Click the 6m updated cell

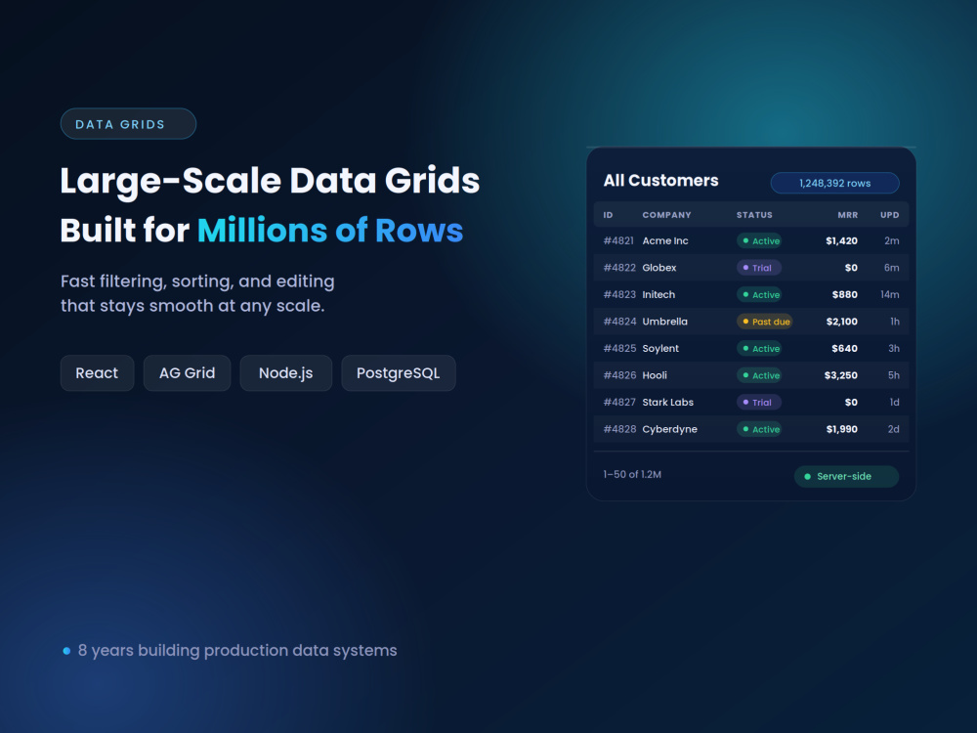pos(892,268)
